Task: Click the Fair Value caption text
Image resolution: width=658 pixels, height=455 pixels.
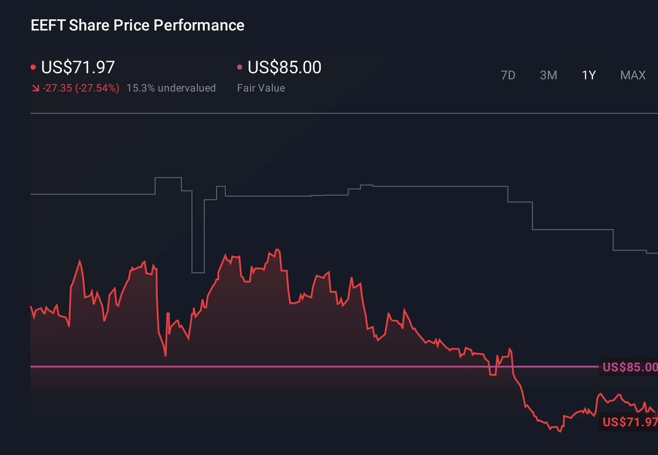Action: tap(261, 88)
